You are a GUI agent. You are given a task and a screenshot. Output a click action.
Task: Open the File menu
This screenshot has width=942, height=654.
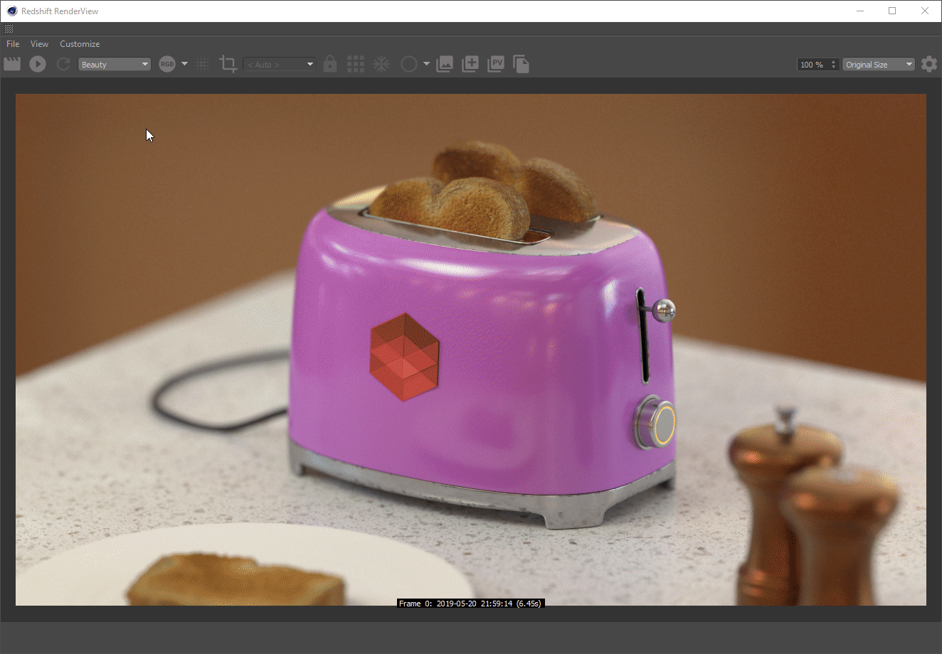13,43
